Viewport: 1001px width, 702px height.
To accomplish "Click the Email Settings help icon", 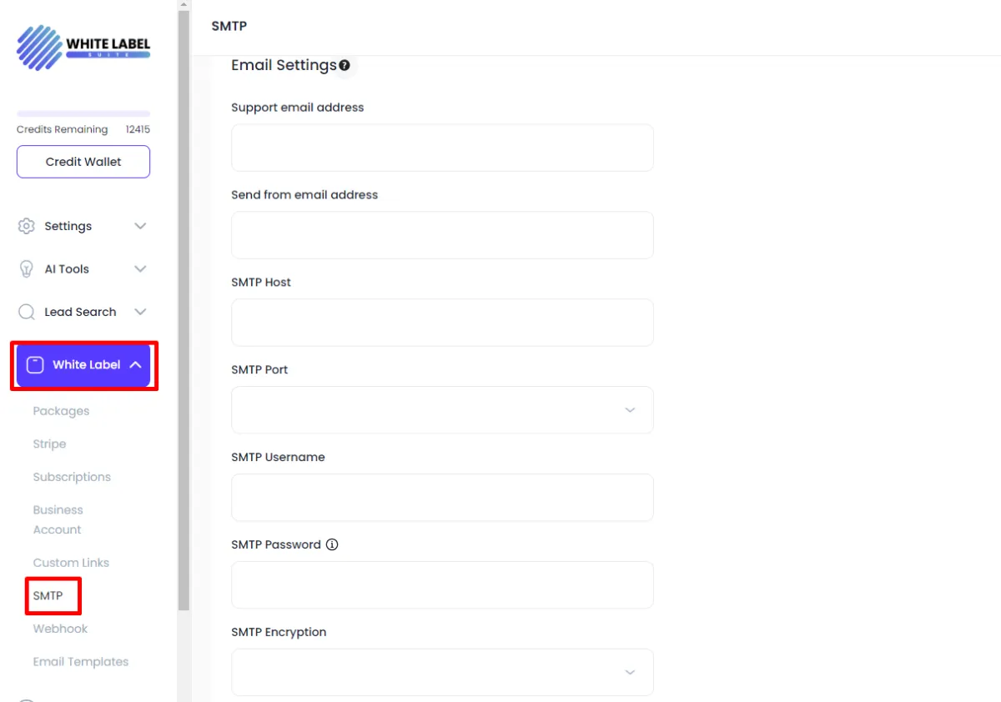I will (x=345, y=65).
